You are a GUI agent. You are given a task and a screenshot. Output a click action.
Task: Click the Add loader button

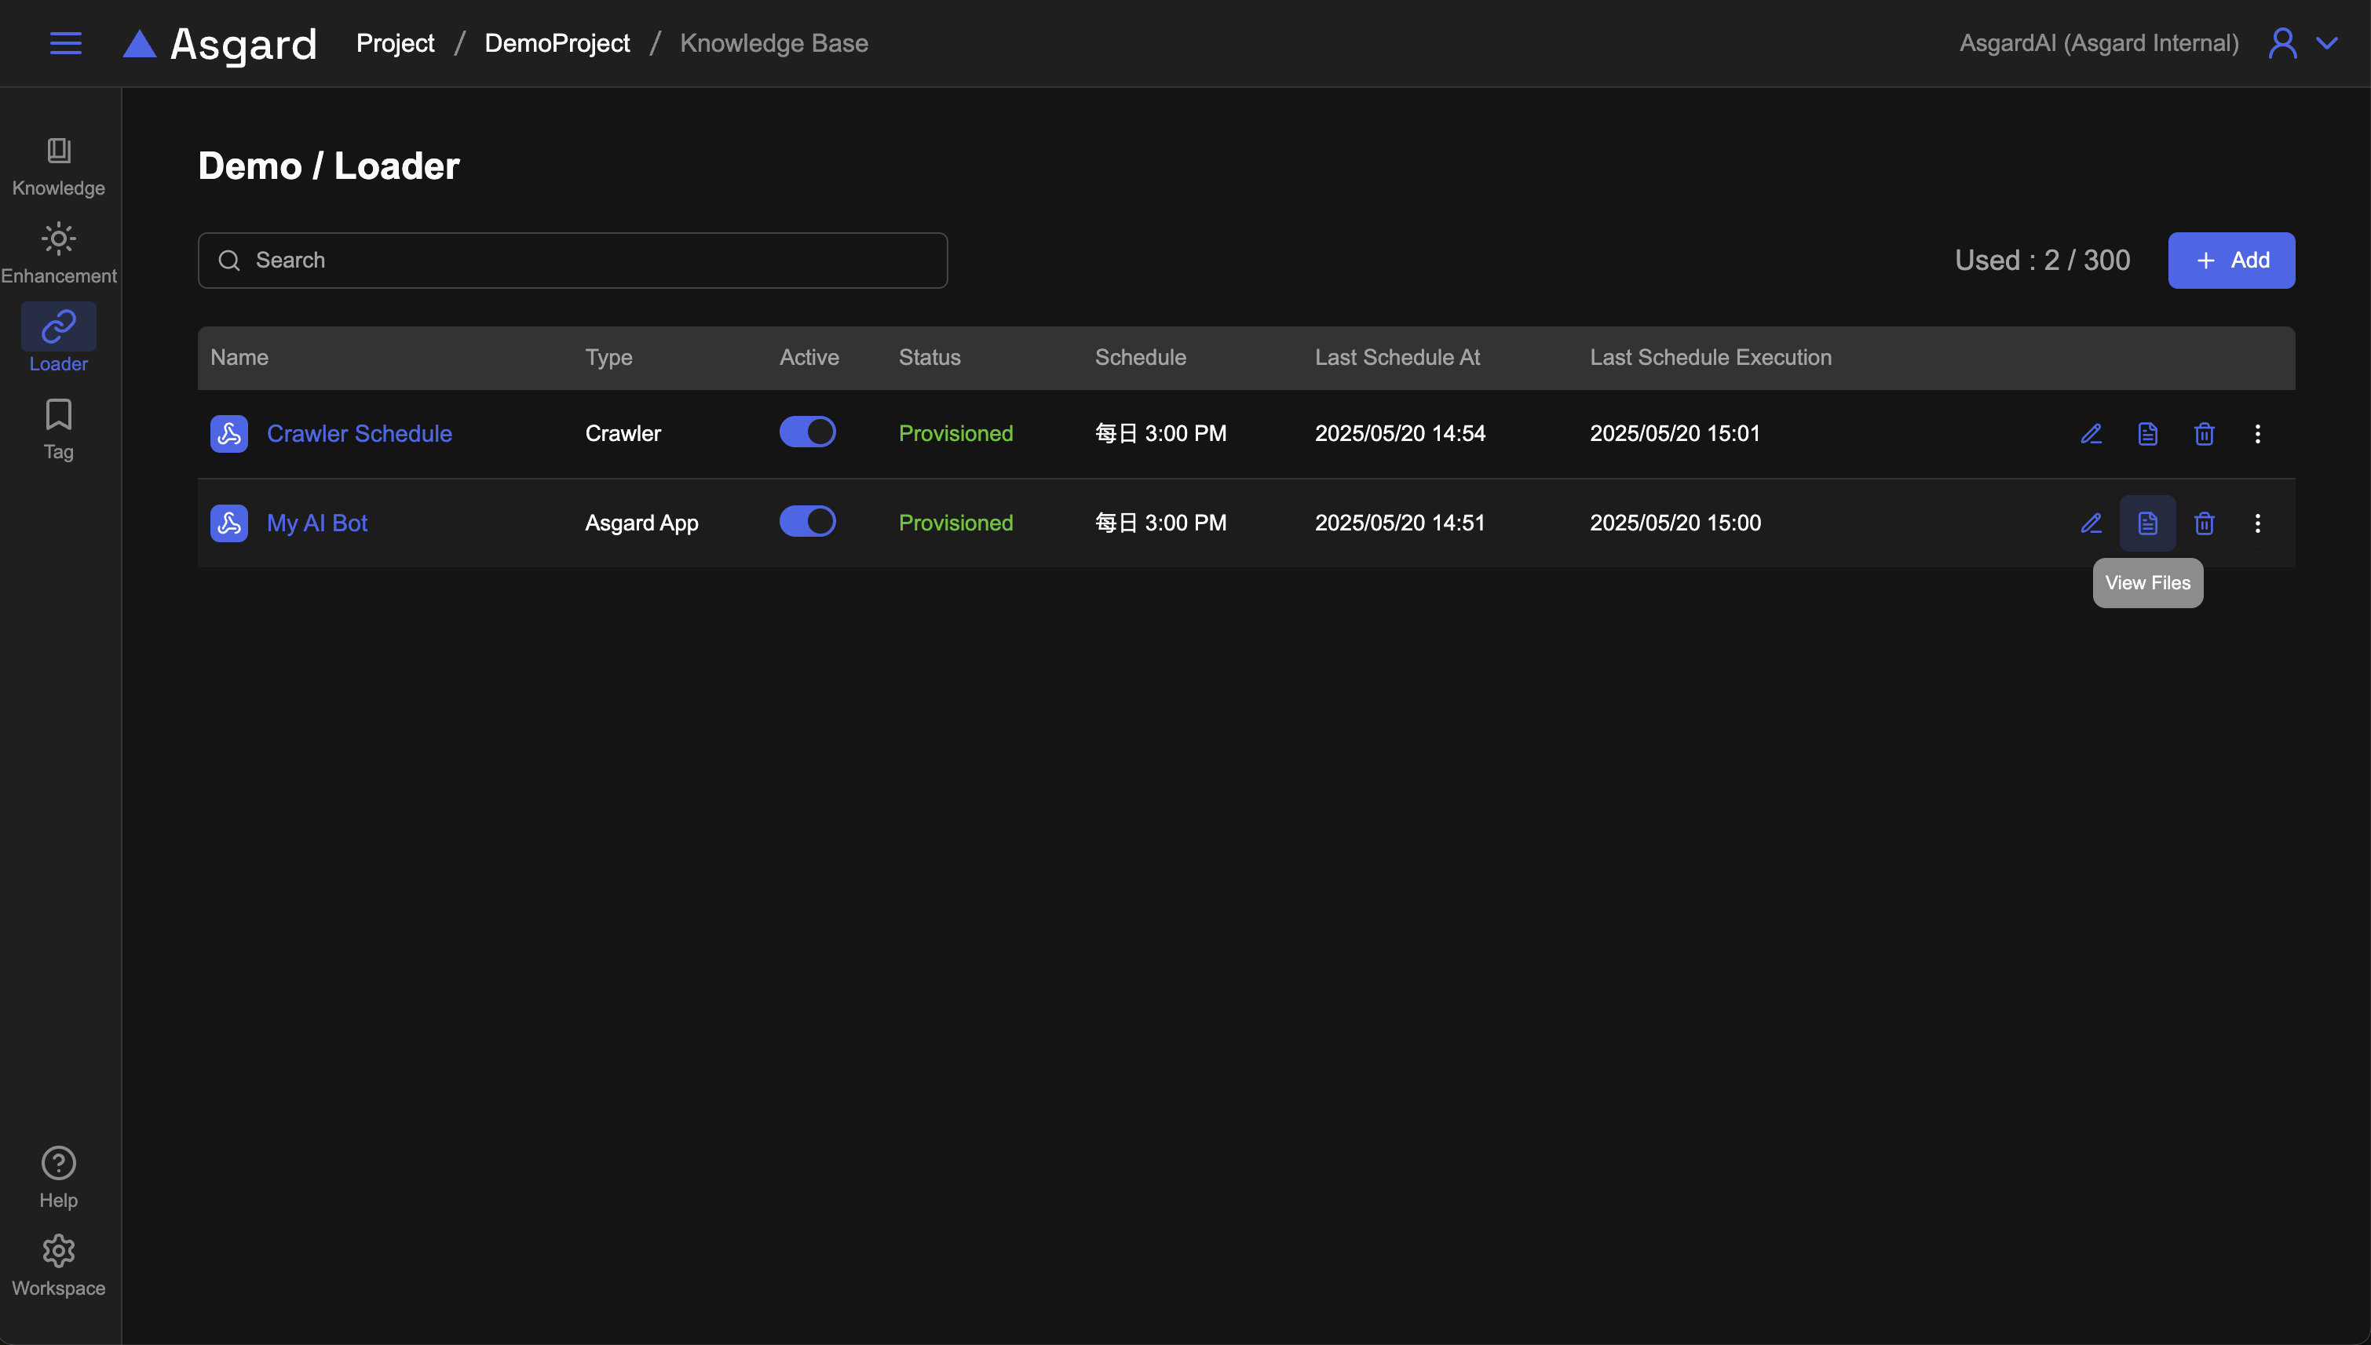2230,261
